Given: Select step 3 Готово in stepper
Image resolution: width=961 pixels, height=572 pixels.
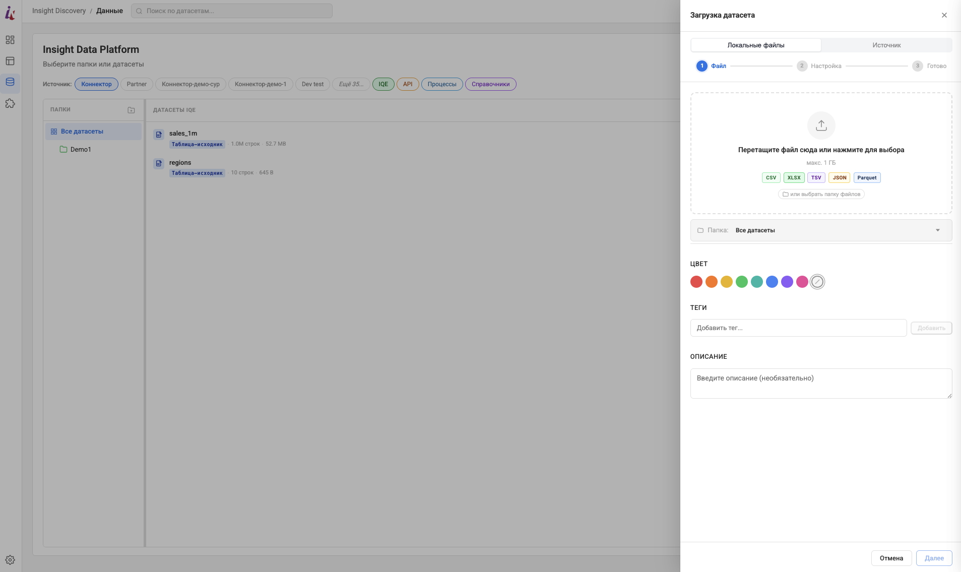Looking at the screenshot, I should coord(929,66).
